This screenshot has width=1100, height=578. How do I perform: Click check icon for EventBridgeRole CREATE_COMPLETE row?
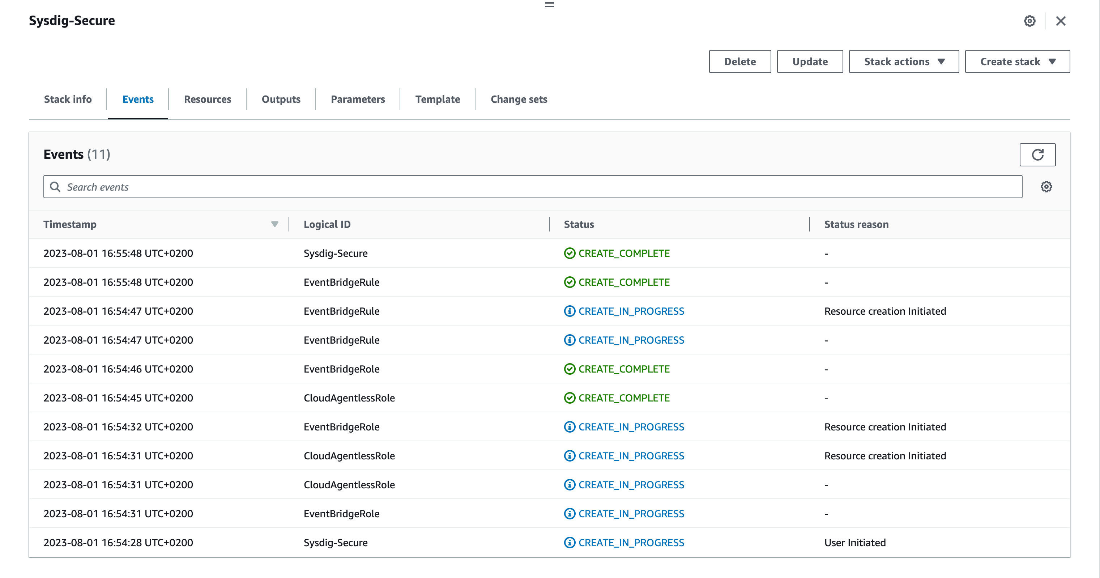click(x=570, y=369)
